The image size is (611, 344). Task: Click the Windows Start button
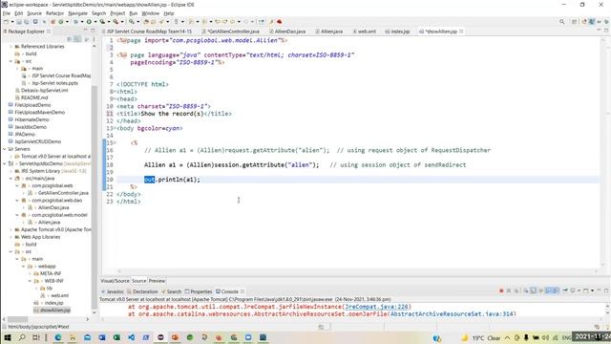click(x=7, y=337)
